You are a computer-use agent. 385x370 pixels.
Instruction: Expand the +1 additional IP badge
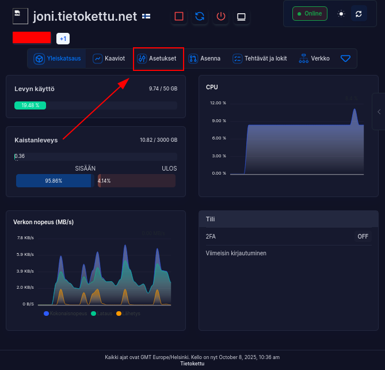click(63, 39)
